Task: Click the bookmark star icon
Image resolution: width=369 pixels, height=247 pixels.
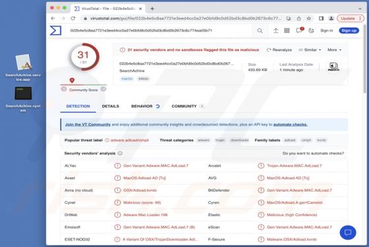Action: pyautogui.click(x=309, y=18)
